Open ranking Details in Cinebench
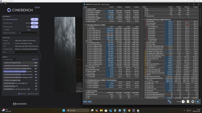 35,60
